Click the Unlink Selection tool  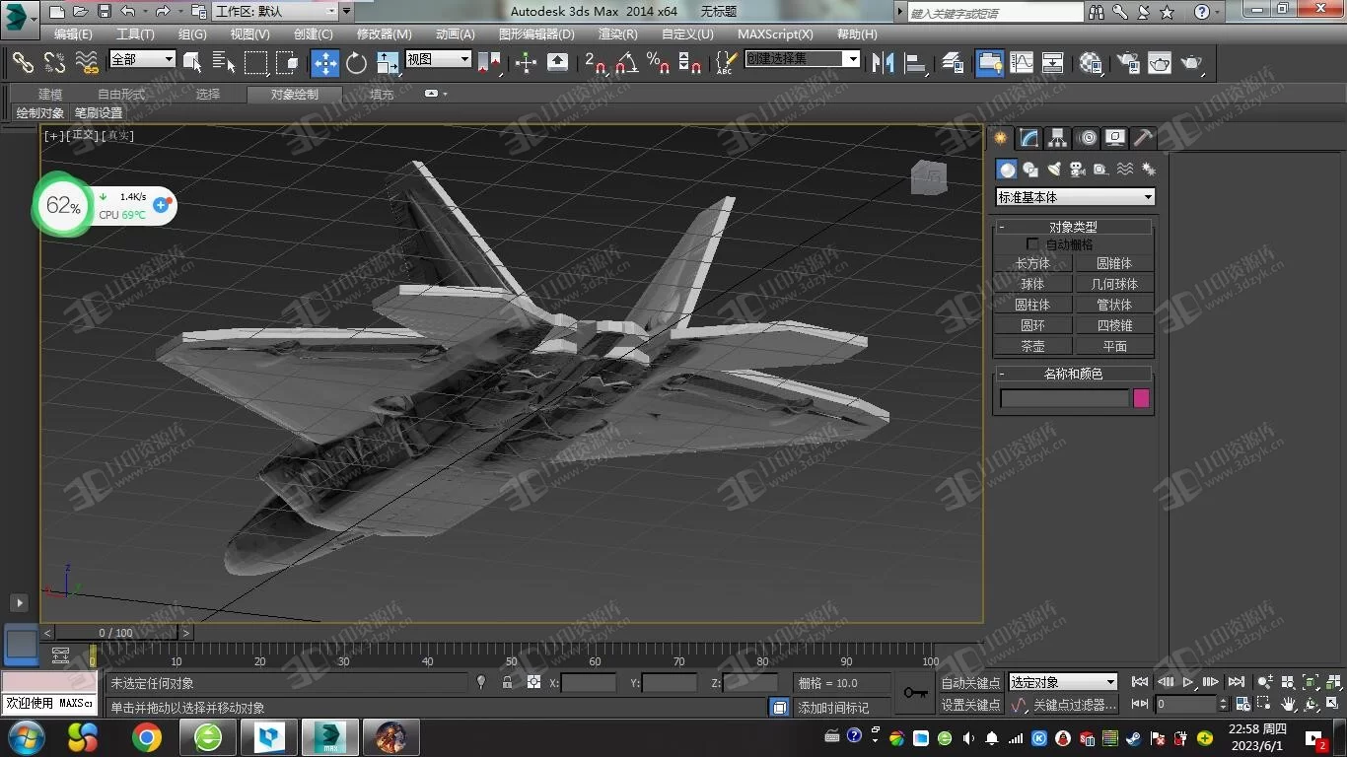tap(54, 62)
